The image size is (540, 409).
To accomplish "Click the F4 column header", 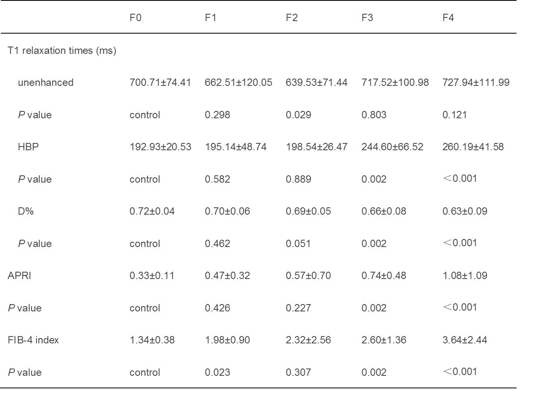I will [448, 18].
